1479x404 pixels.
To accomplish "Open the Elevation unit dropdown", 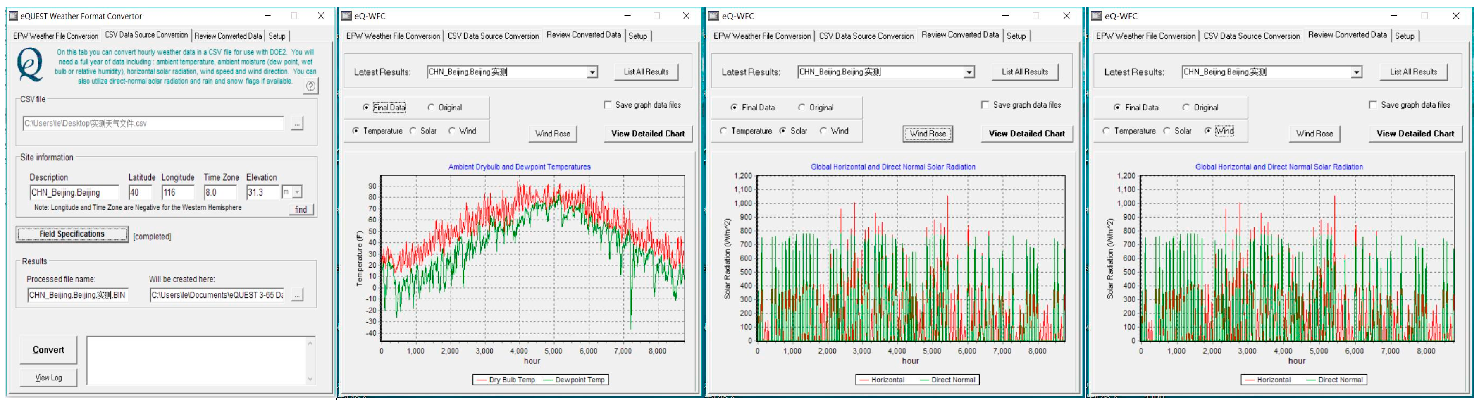I will 297,193.
